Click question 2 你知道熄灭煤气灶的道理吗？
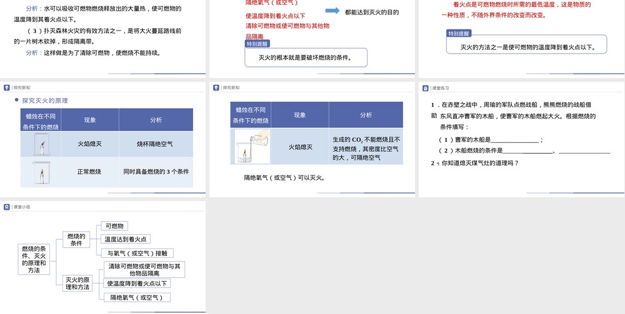Viewport: 625px width, 314px height. tap(475, 163)
